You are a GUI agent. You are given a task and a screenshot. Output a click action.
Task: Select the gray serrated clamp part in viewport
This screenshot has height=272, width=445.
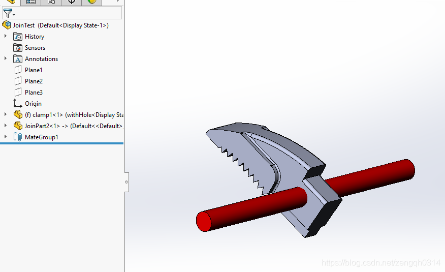pyautogui.click(x=256, y=154)
